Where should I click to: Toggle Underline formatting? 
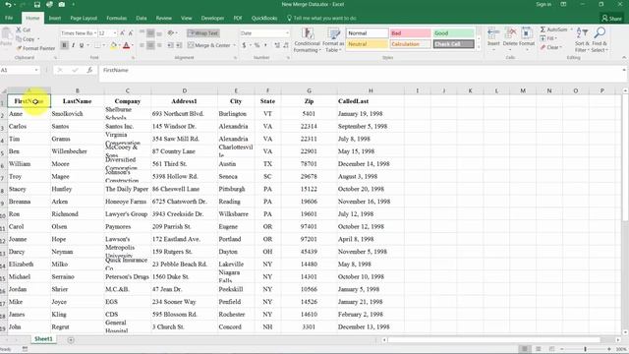point(82,45)
